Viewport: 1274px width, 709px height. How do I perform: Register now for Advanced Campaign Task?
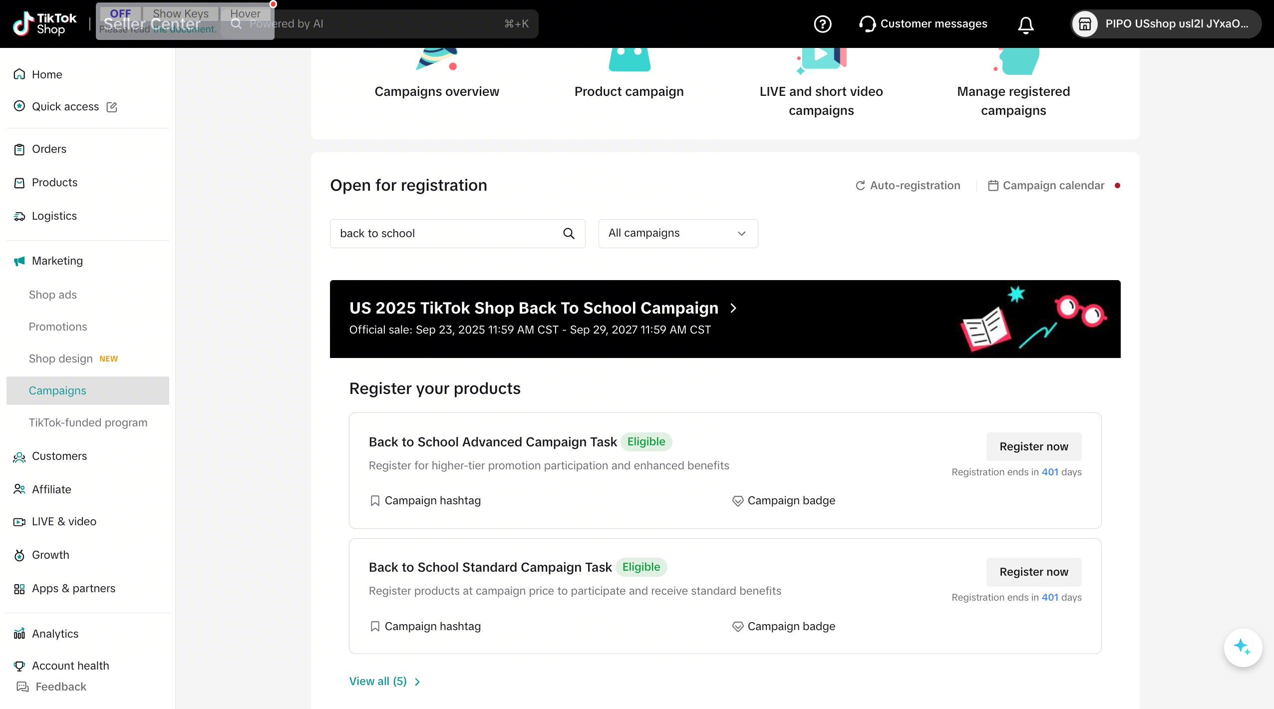[1033, 446]
